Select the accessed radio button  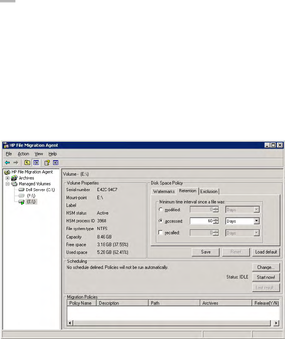coord(161,221)
